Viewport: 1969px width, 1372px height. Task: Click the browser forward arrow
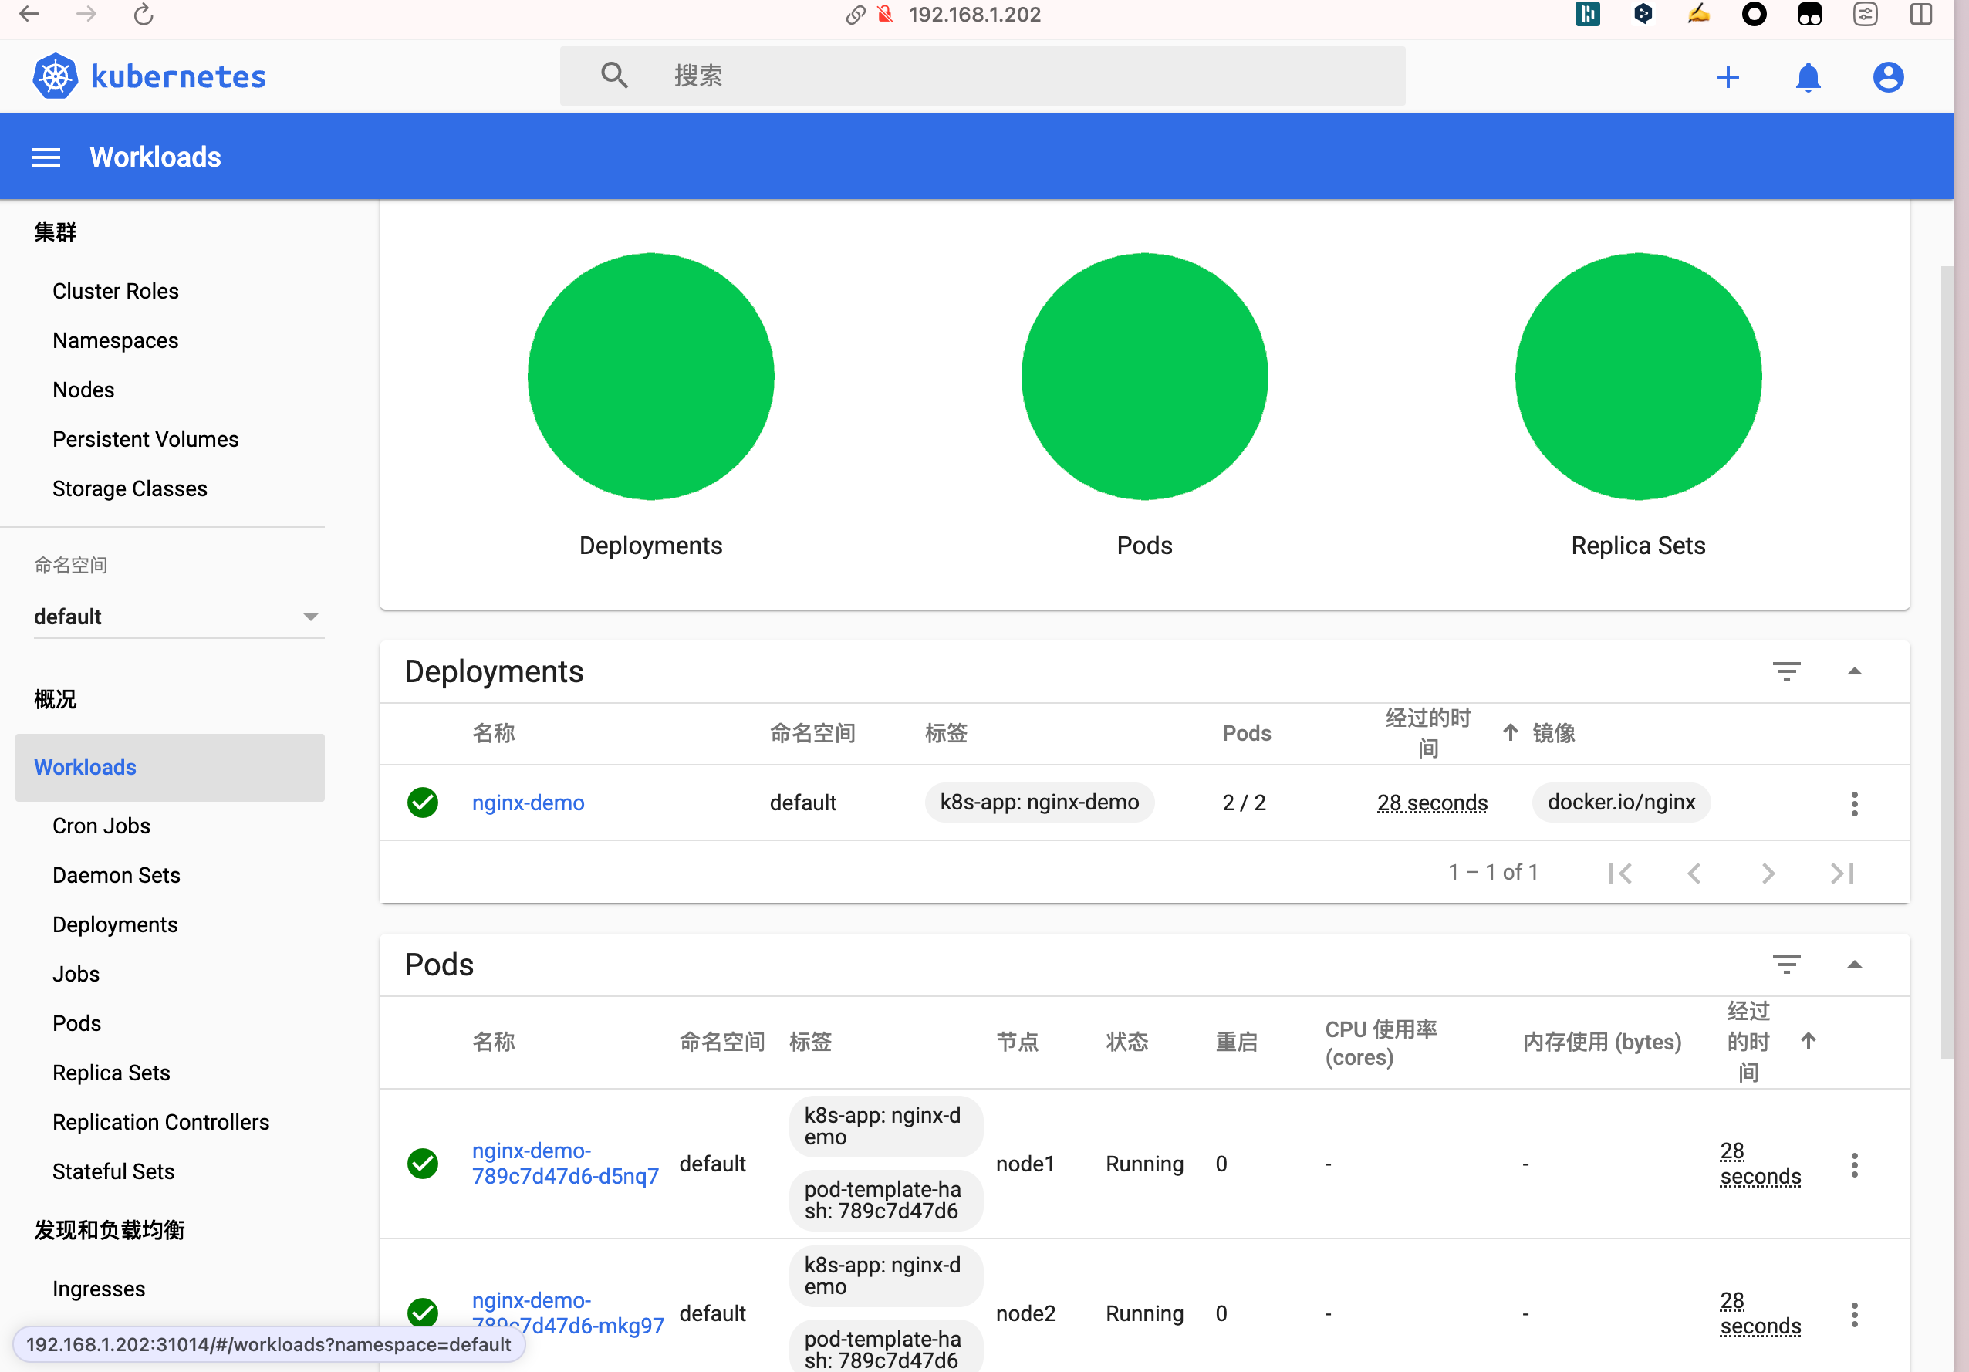coord(86,15)
